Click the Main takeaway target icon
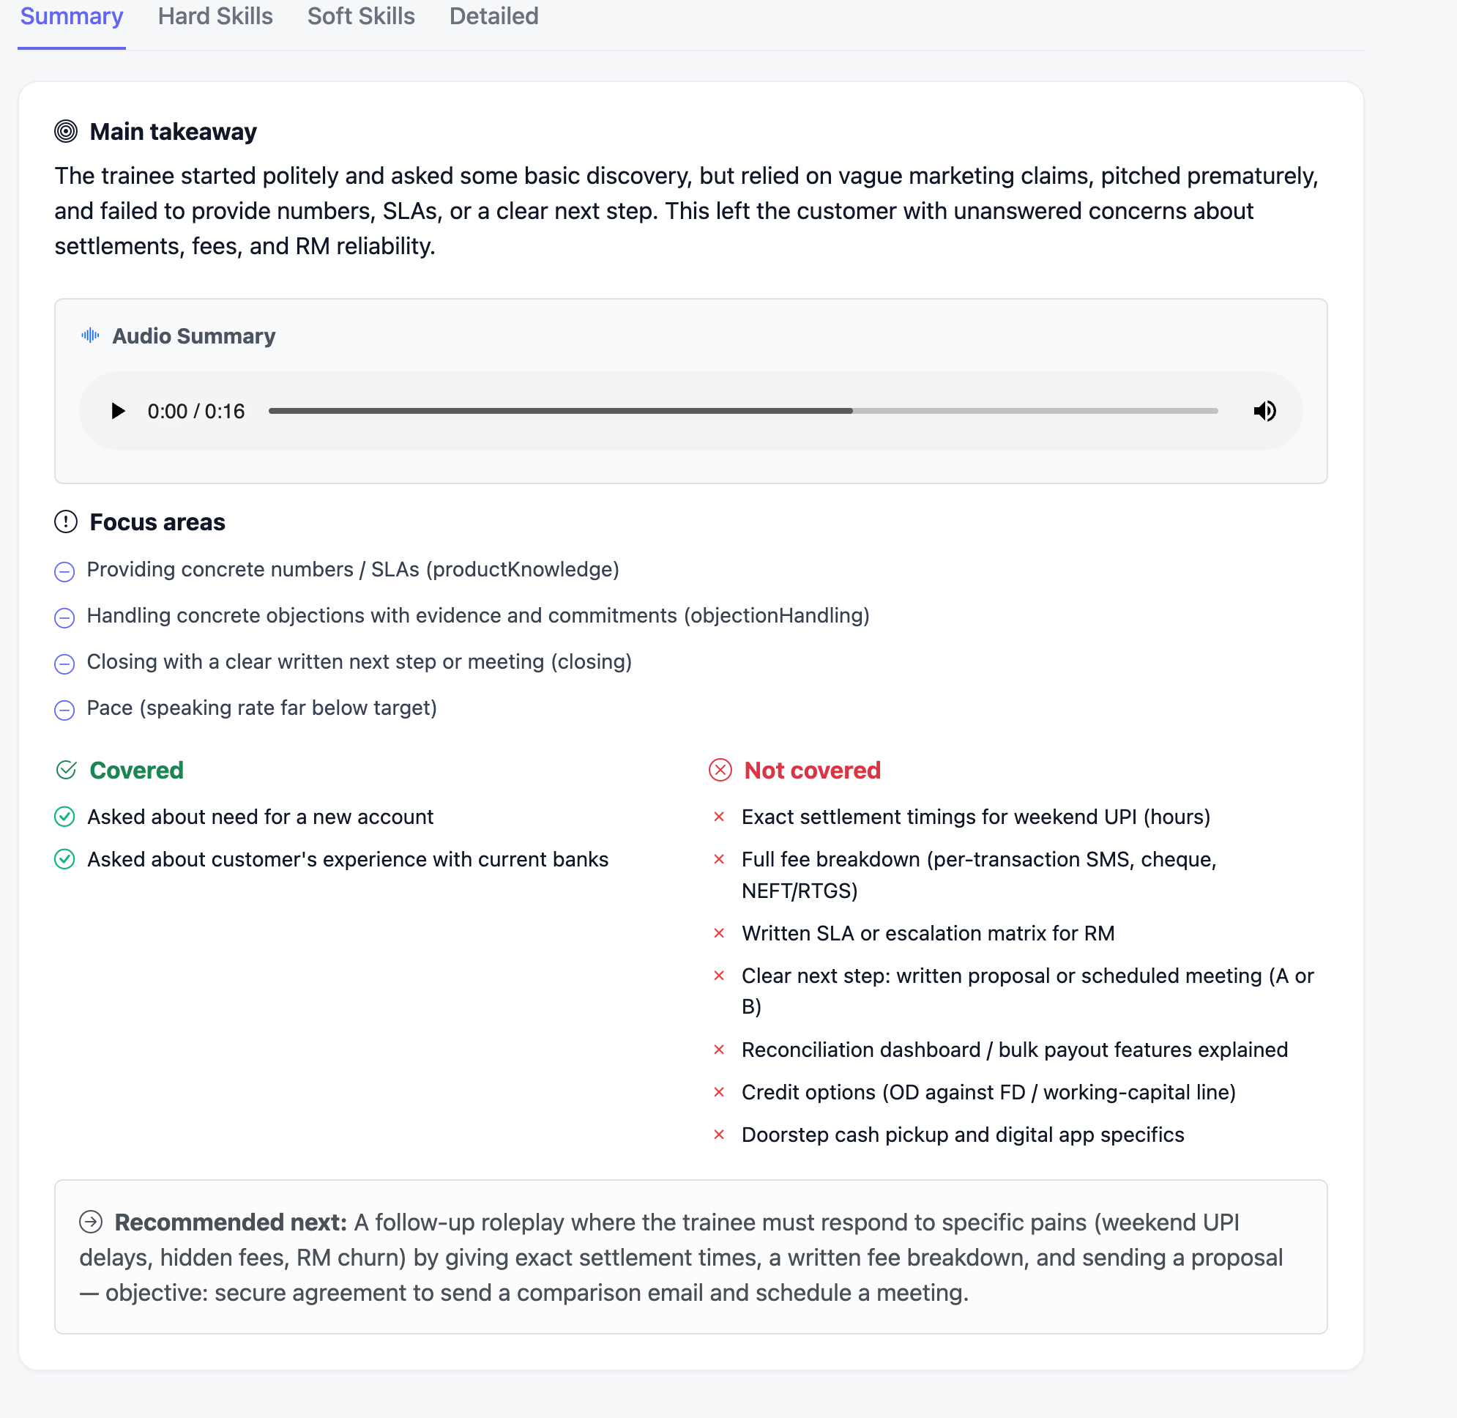Viewport: 1457px width, 1418px height. click(65, 131)
